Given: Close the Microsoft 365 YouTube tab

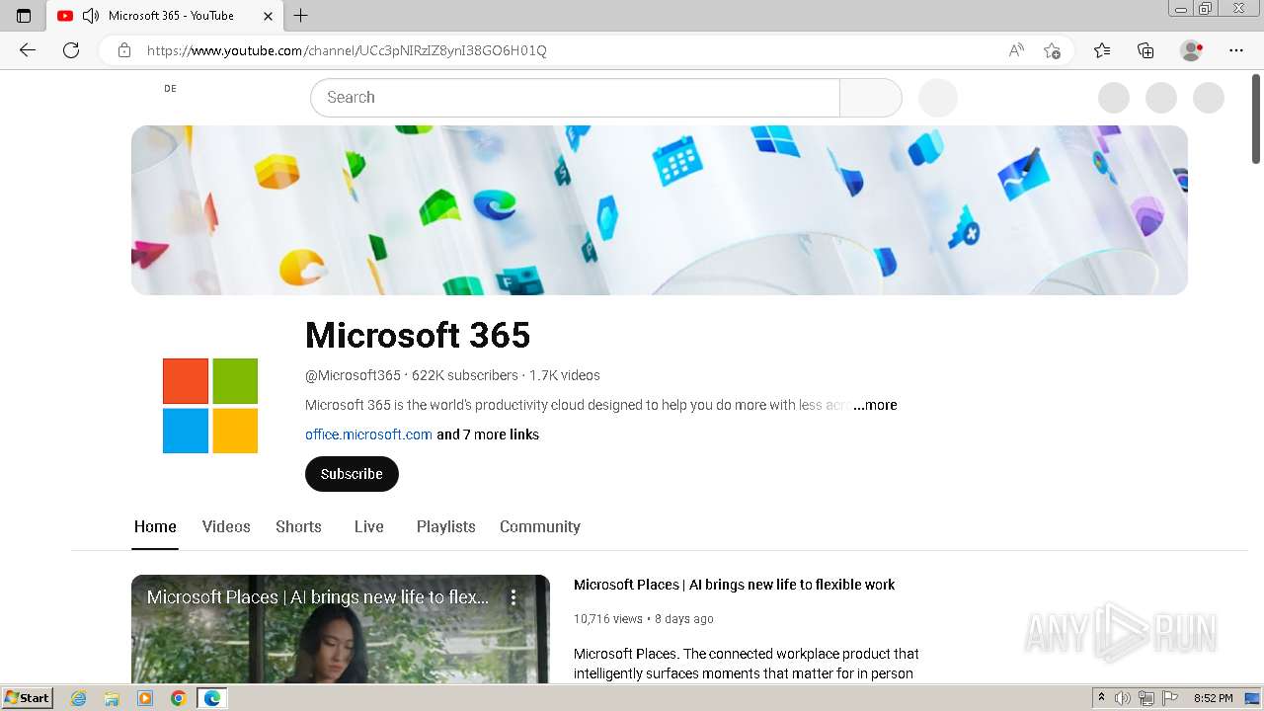Looking at the screenshot, I should [269, 16].
